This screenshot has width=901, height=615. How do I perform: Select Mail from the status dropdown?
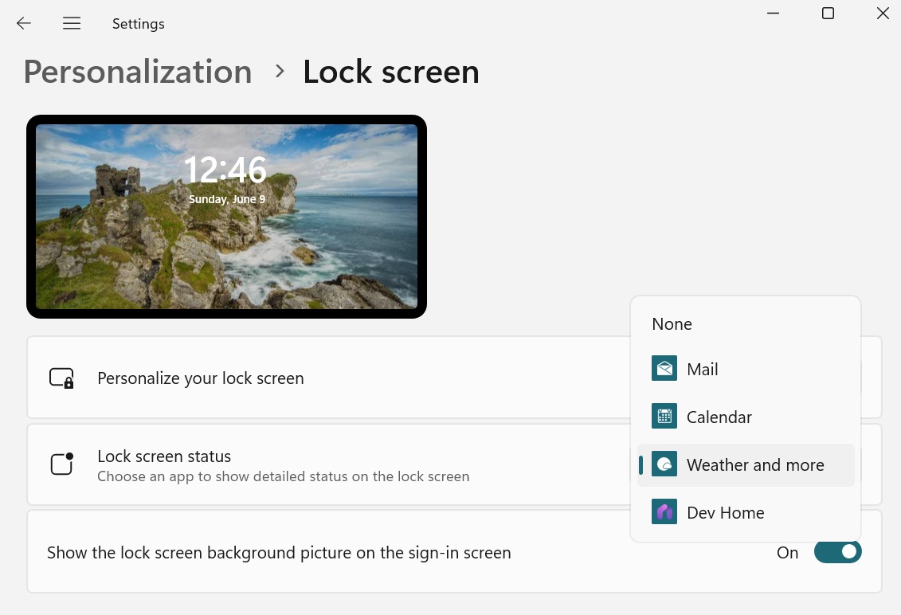(x=702, y=369)
